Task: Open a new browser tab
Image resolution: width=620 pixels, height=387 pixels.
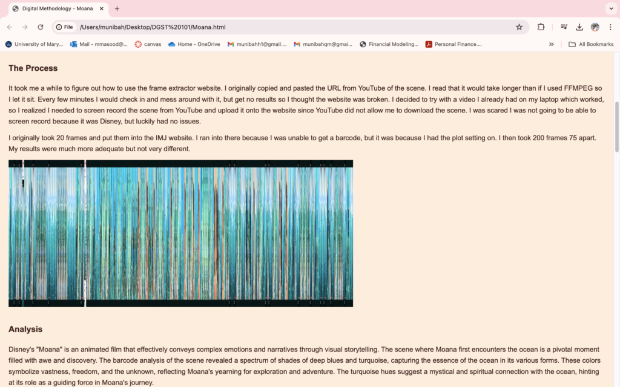Action: click(x=117, y=8)
